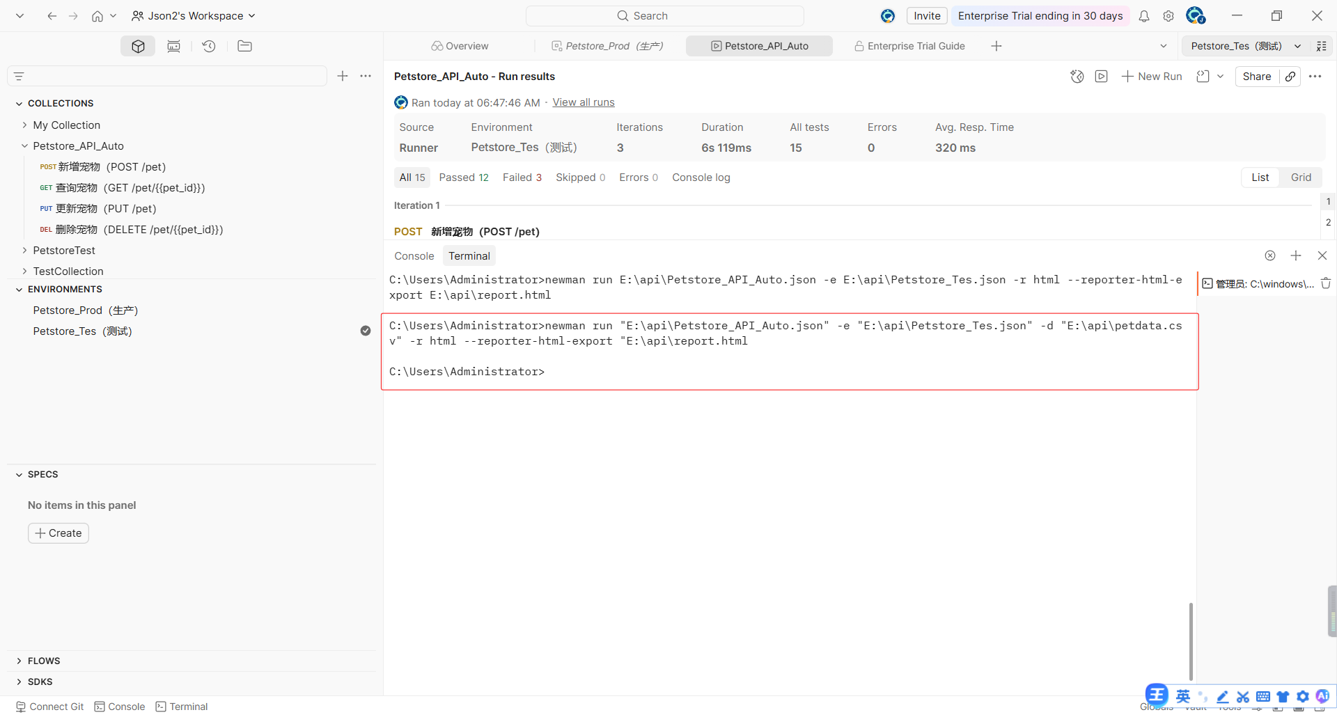Delete terminal session with the trash icon
Screen dimensions: 1337x717
click(x=1326, y=283)
